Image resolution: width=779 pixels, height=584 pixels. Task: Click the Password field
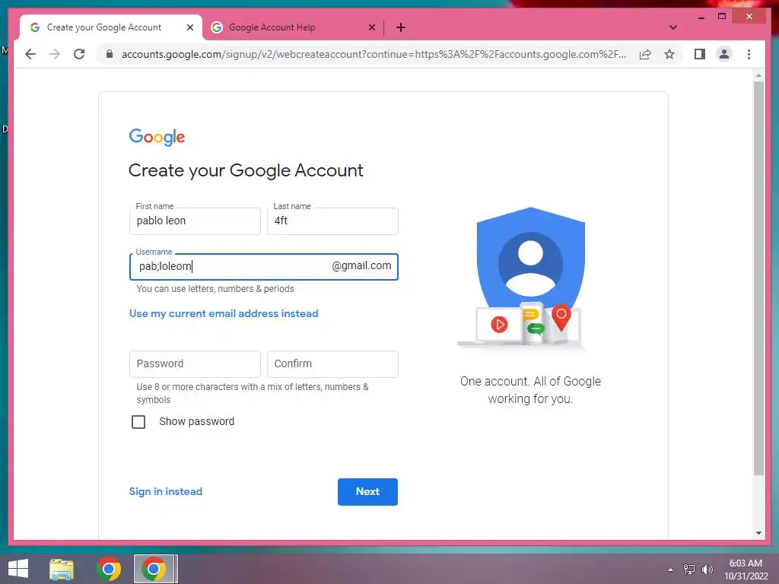(x=195, y=364)
